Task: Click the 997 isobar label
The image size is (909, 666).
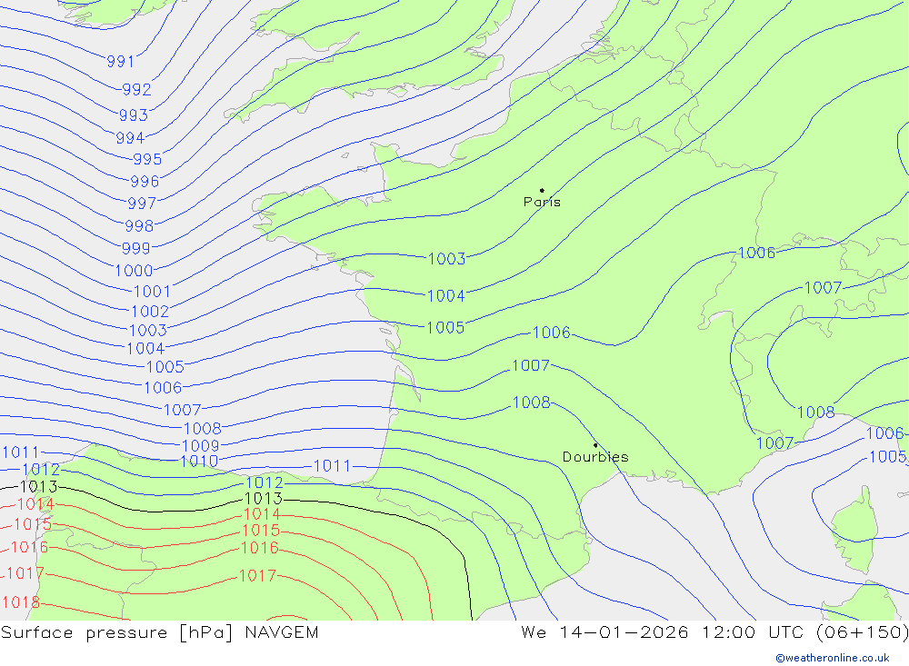Action: tap(142, 204)
